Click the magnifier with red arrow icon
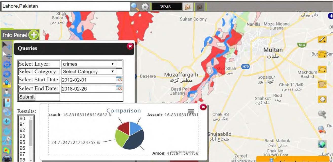 coord(322,129)
